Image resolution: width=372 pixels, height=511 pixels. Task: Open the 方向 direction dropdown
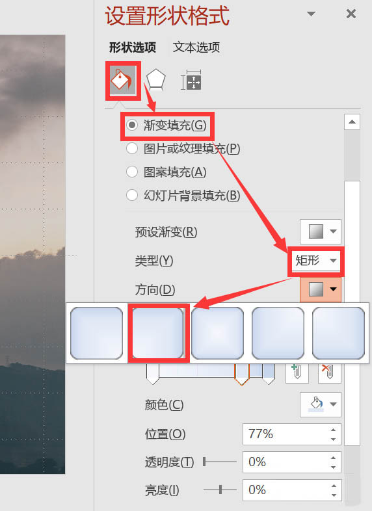321,289
